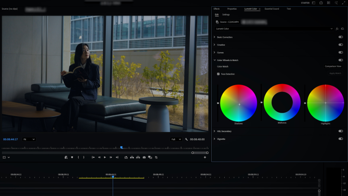Expand the HSL Secondary section
The height and width of the screenshot is (196, 348).
(215, 131)
